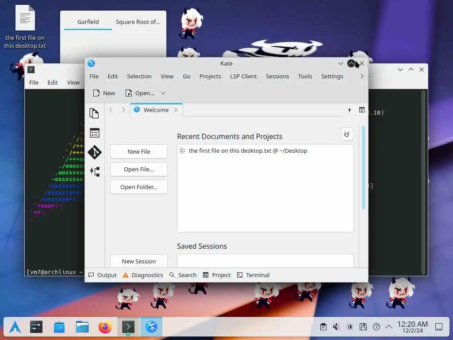Open the View menu in Kate
Image resolution: width=453 pixels, height=340 pixels.
coord(167,76)
